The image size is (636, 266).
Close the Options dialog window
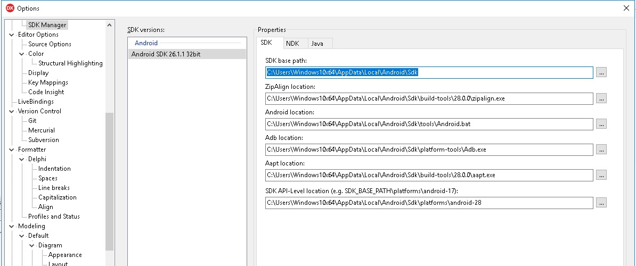(626, 8)
